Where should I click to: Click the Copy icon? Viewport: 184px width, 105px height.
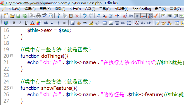pos(65,16)
